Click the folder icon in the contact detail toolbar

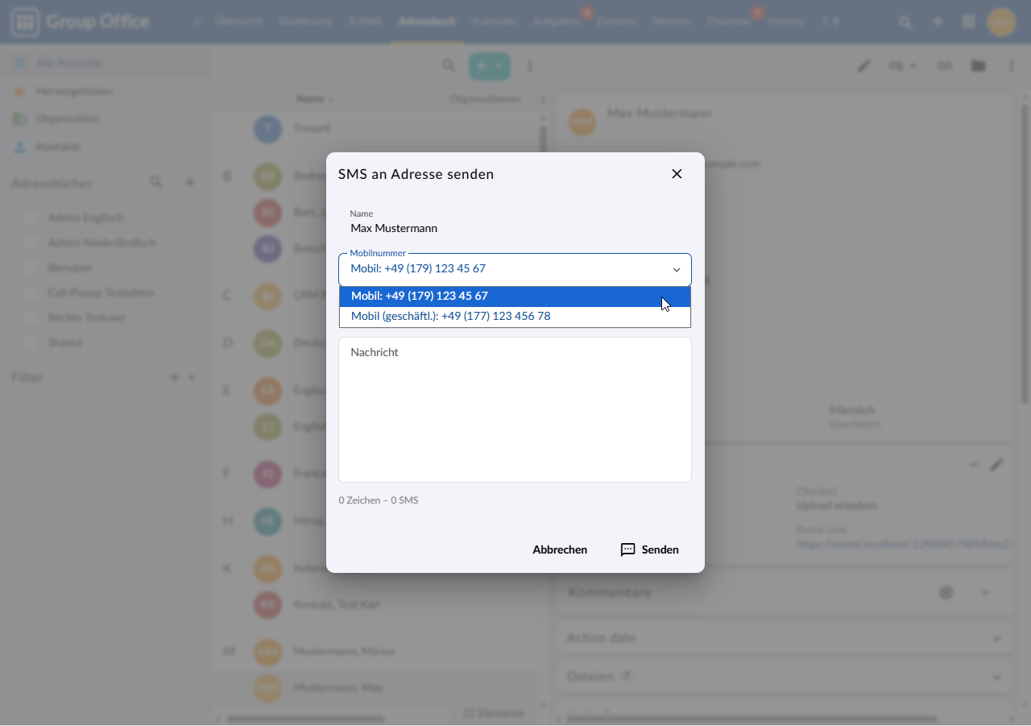(978, 66)
